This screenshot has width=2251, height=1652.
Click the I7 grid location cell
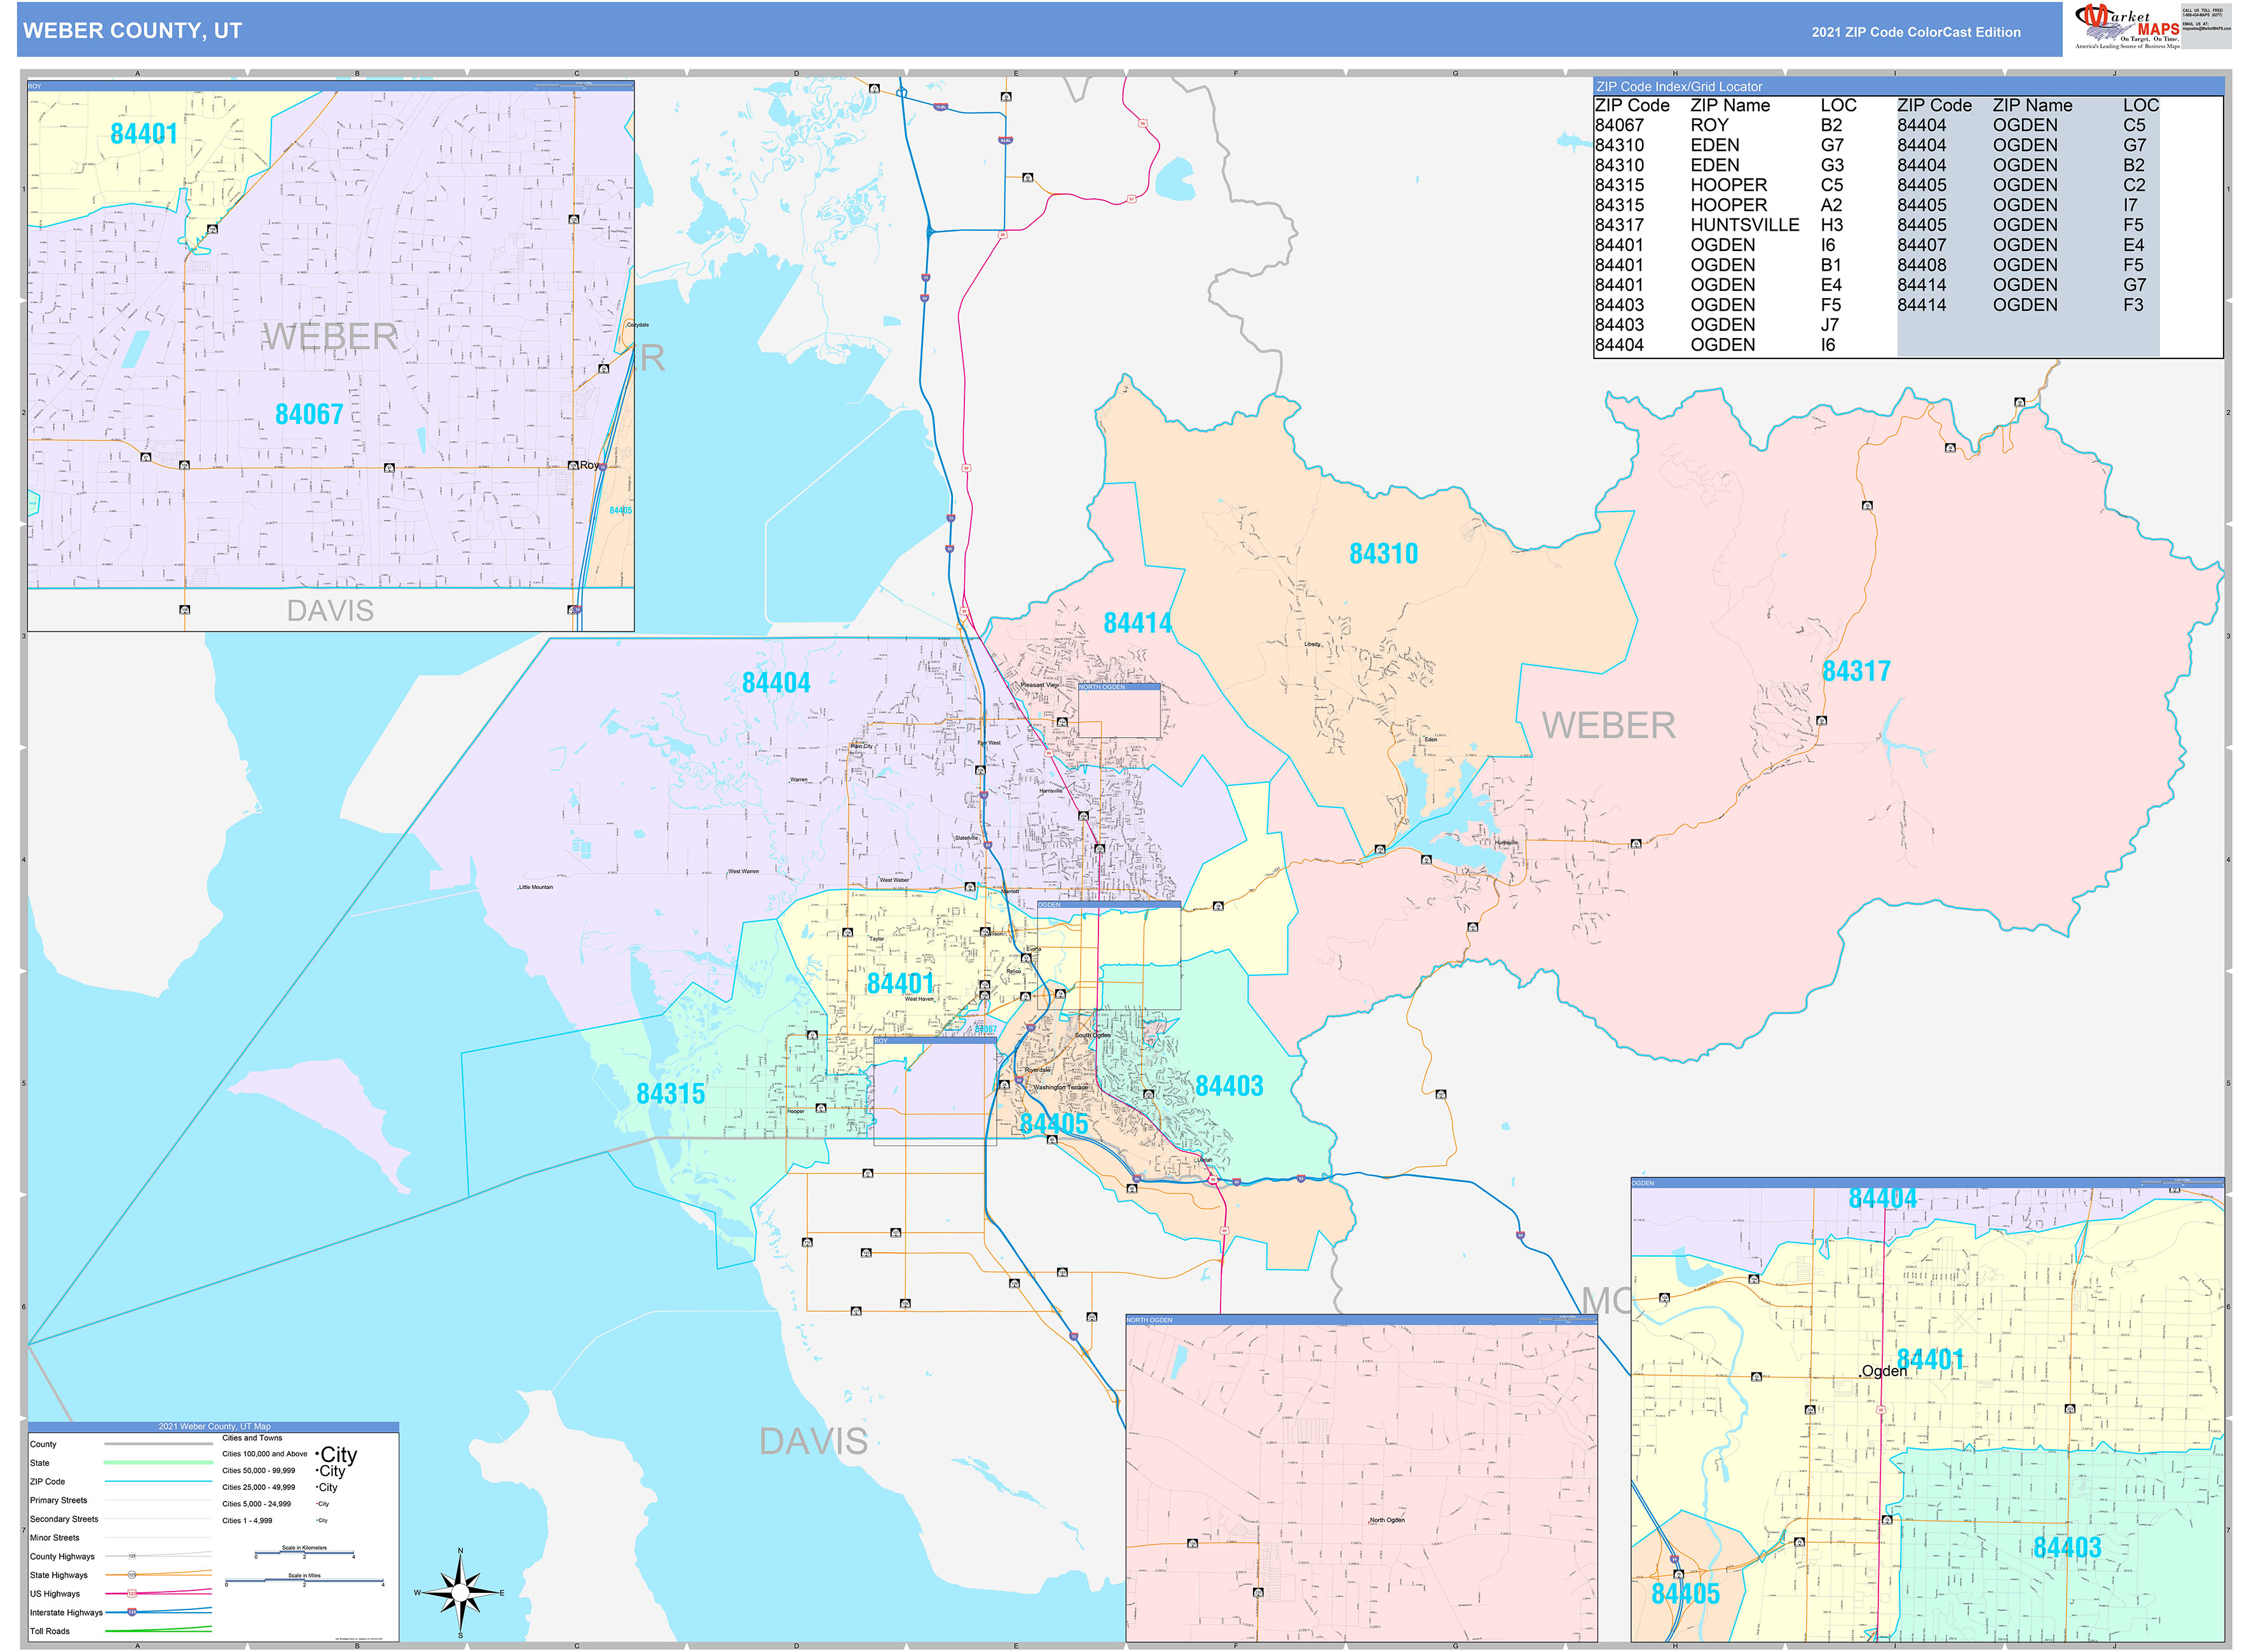pyautogui.click(x=2130, y=205)
